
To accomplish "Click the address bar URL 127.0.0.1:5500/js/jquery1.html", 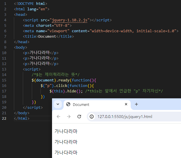I will (x=125, y=117).
